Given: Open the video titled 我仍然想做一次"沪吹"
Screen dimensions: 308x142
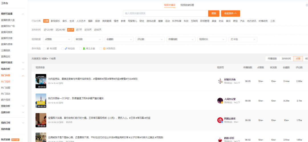Looking at the screenshot, I should click(76, 98).
